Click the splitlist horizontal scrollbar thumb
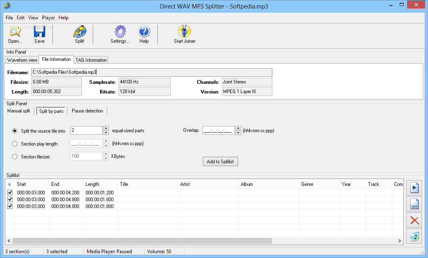 tap(142, 241)
